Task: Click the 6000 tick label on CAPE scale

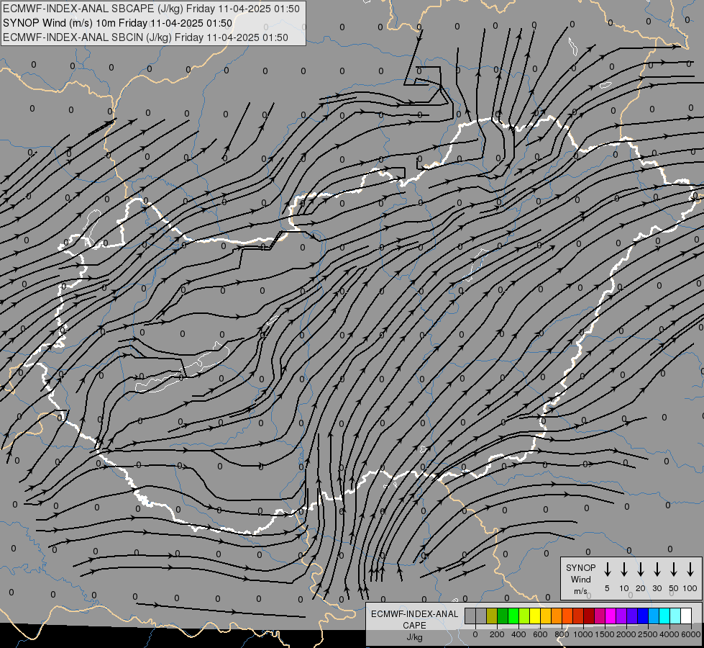Action: (x=691, y=634)
